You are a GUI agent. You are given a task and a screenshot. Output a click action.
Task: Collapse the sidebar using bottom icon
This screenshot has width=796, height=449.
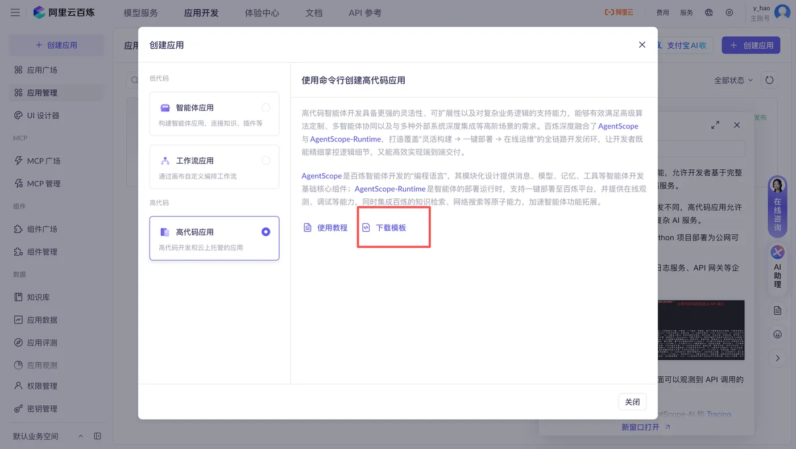pos(97,436)
